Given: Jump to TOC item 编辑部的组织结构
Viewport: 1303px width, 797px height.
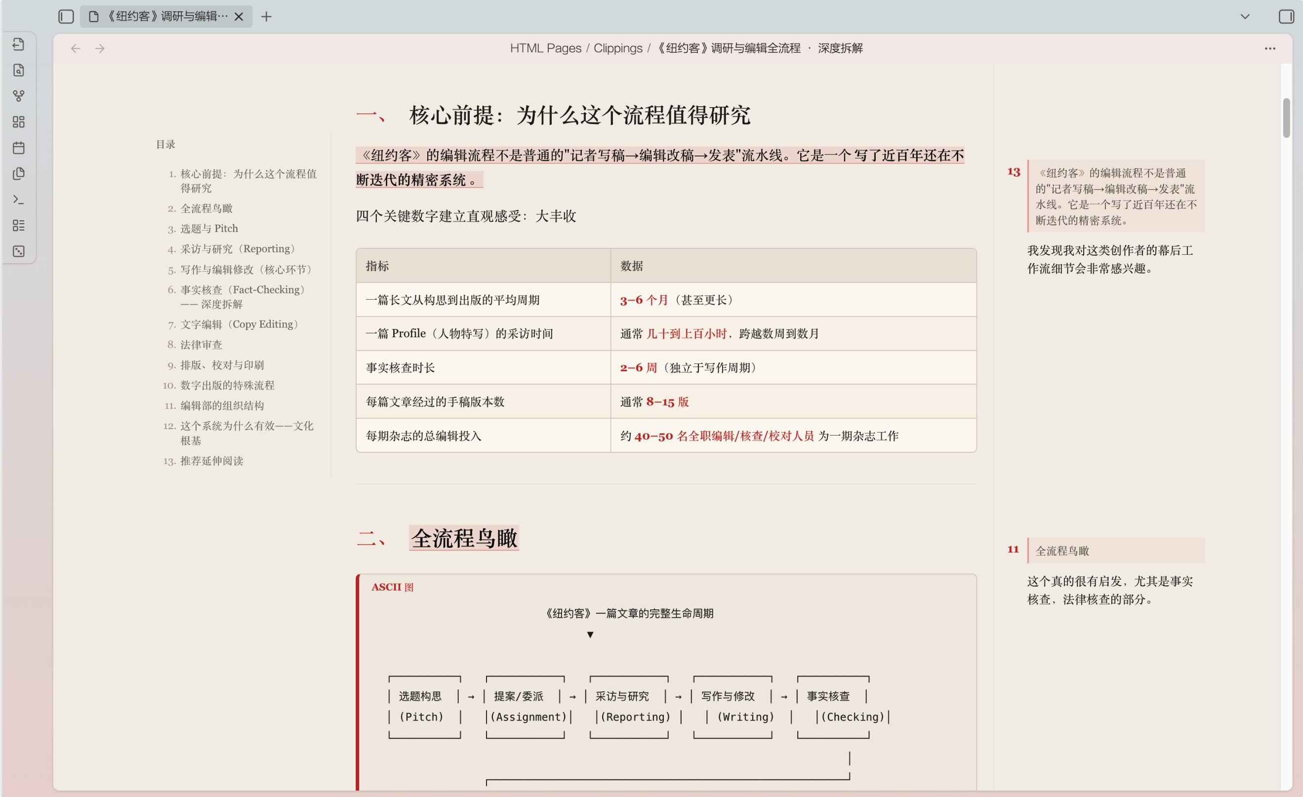Looking at the screenshot, I should (222, 405).
